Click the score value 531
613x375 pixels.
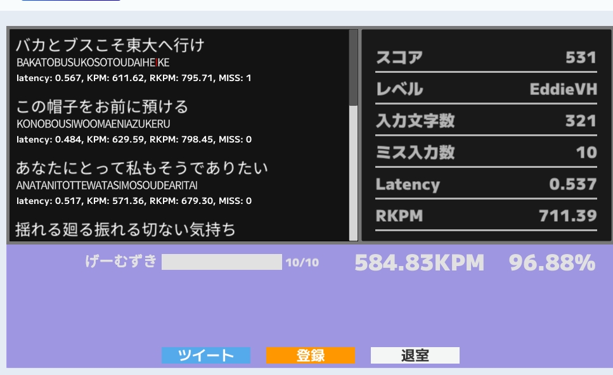click(x=581, y=58)
